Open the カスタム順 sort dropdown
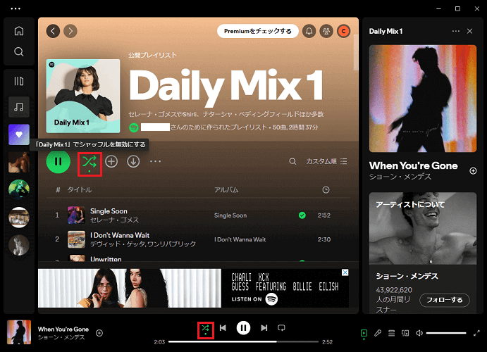 327,161
